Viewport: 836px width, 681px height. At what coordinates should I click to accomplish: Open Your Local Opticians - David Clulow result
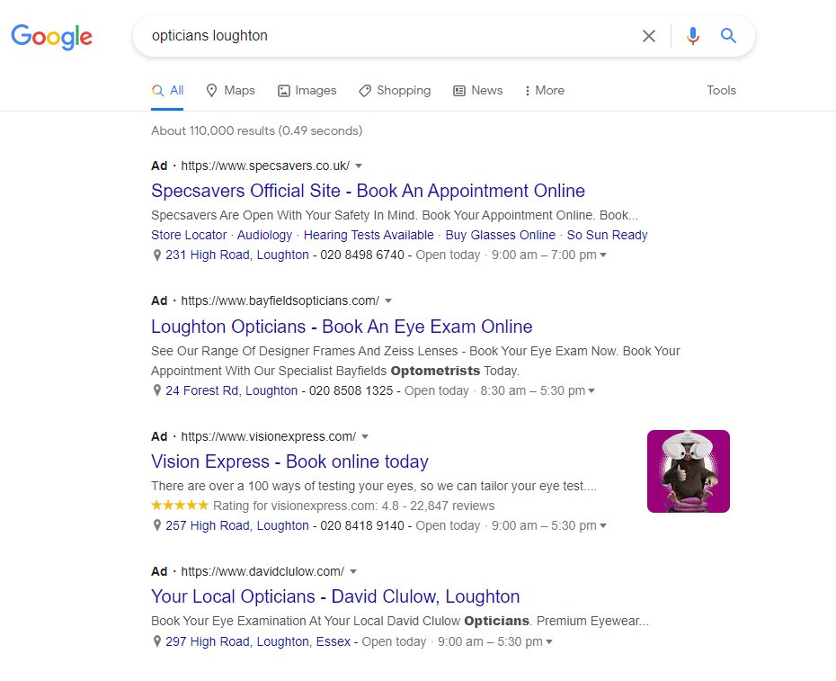(x=335, y=596)
